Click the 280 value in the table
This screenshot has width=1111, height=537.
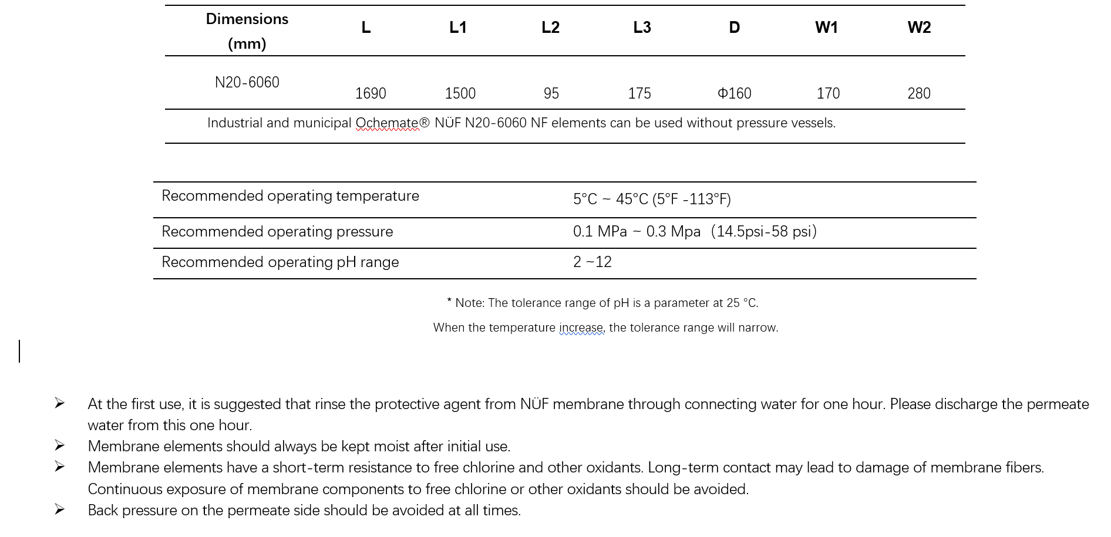pos(919,93)
